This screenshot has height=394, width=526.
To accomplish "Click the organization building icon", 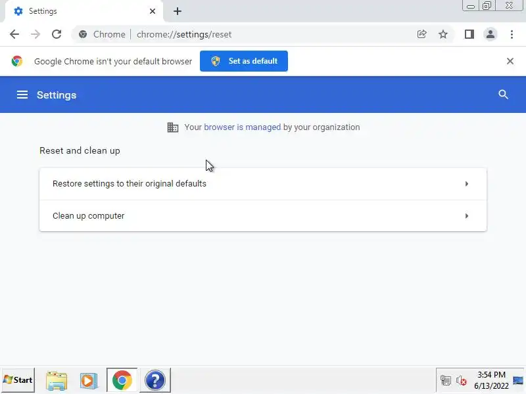I will tap(173, 127).
